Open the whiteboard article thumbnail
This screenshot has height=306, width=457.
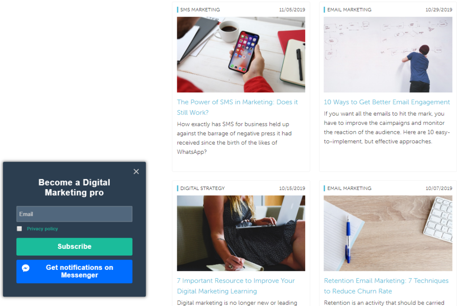(x=388, y=54)
